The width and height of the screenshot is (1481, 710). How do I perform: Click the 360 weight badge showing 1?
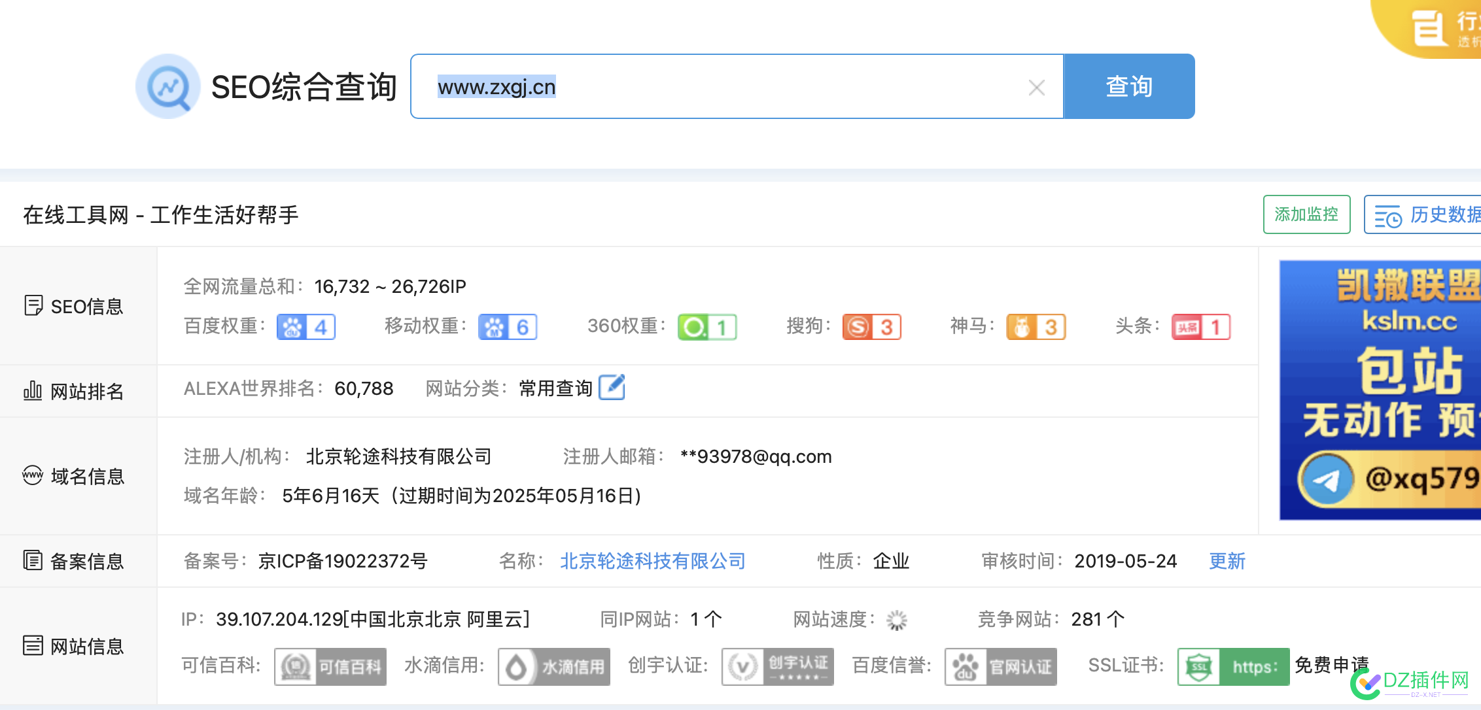click(x=707, y=326)
